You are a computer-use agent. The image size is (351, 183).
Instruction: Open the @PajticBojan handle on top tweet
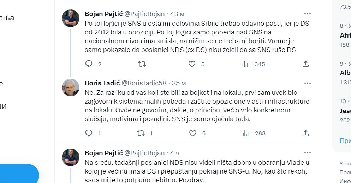[143, 14]
